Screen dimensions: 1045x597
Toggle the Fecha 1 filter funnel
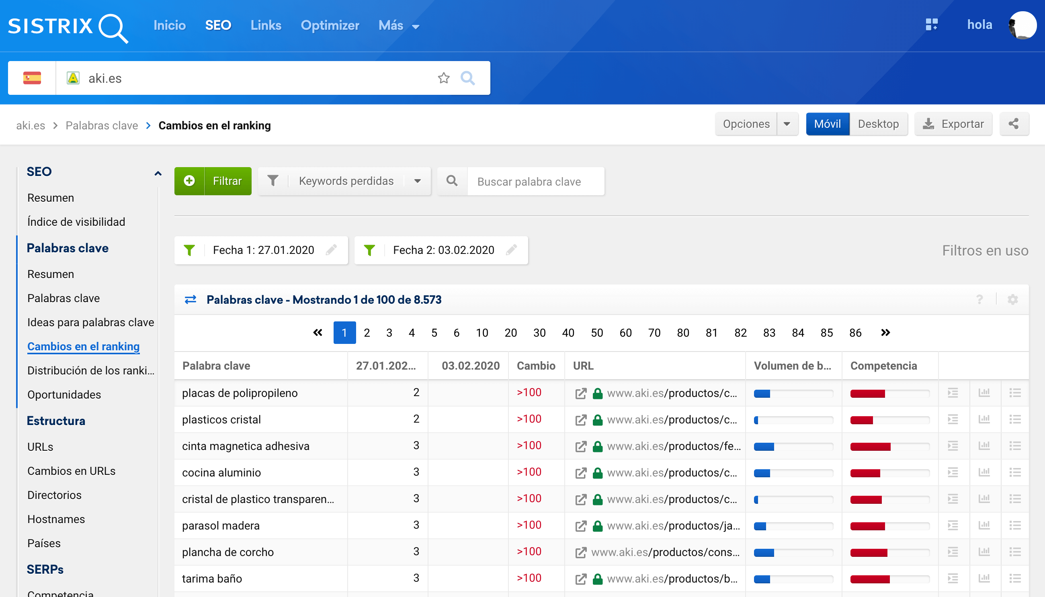(x=189, y=250)
